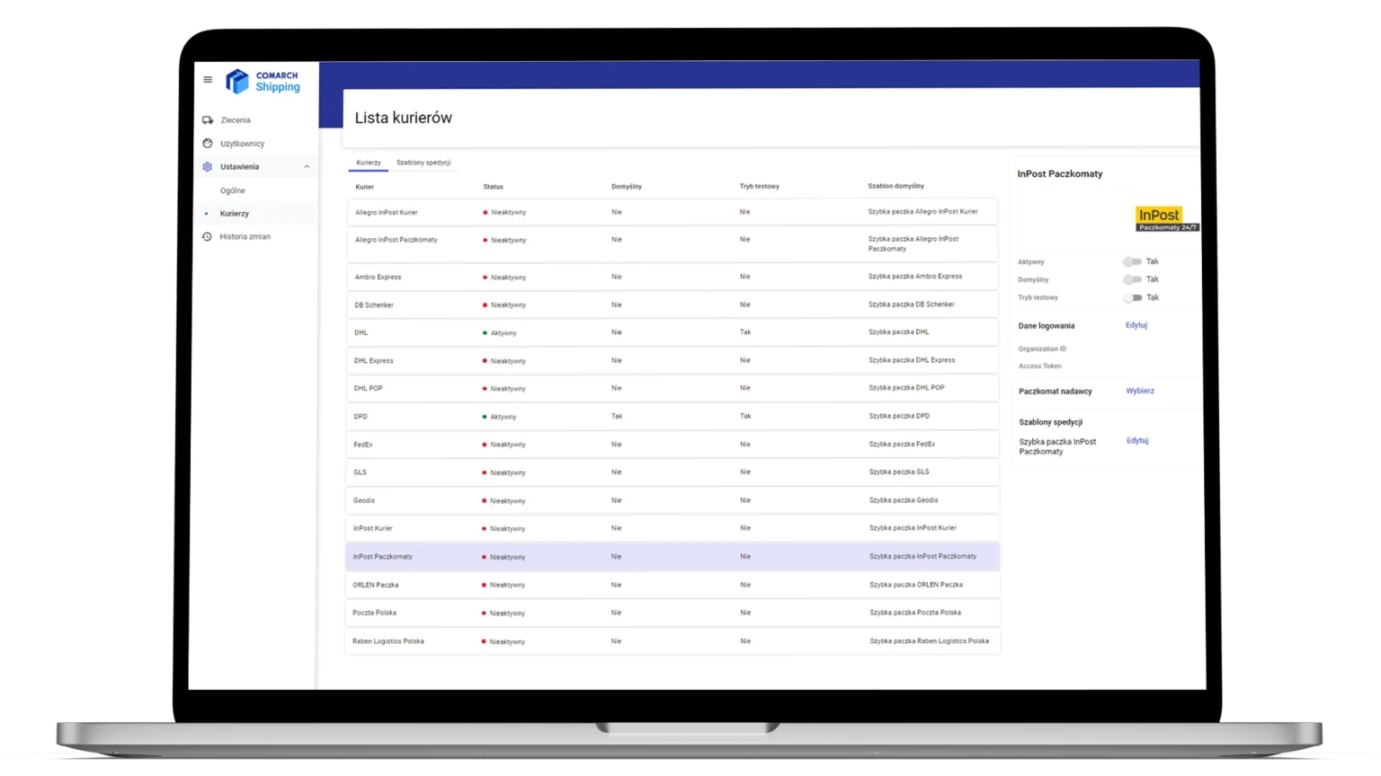The image size is (1381, 776).
Task: Select the Kurierzy tab
Action: pos(369,163)
